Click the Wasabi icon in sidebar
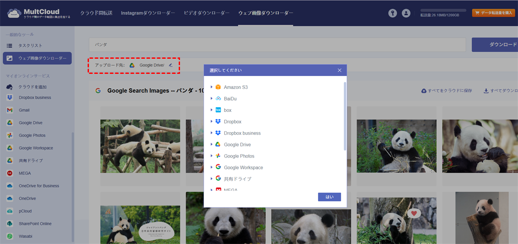Image resolution: width=518 pixels, height=244 pixels. 9,236
